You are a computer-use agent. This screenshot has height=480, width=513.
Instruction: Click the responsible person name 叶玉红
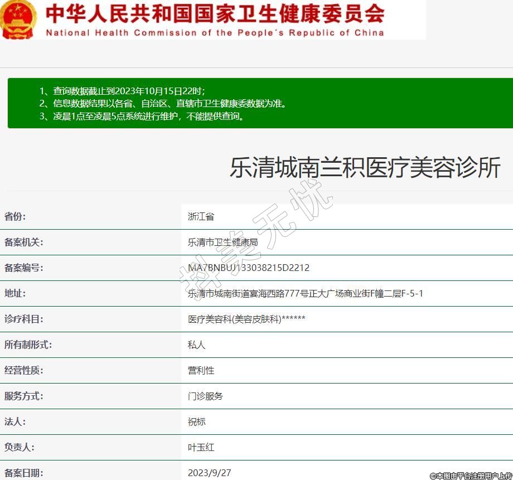pyautogui.click(x=201, y=447)
